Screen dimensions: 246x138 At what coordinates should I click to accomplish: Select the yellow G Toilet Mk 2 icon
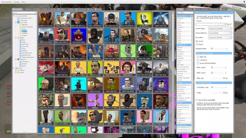[145, 20]
